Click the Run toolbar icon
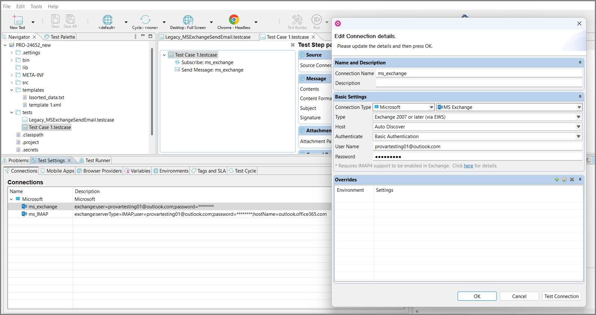Screen dimensions: 596x315 317,19
